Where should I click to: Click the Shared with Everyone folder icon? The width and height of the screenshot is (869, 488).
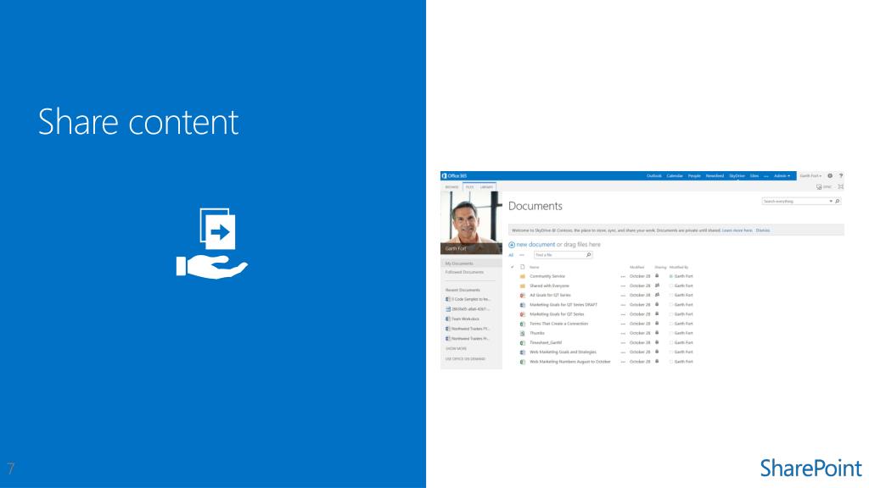point(522,286)
